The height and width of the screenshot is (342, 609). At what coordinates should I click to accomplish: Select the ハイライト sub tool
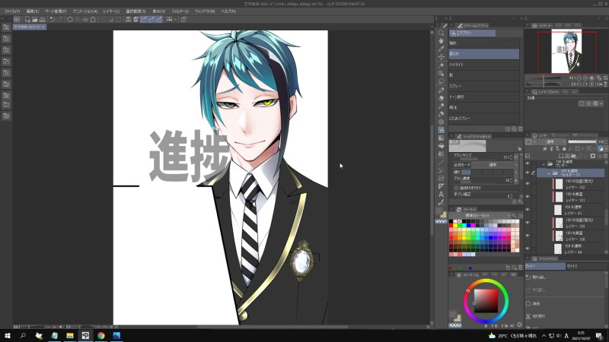coord(484,65)
